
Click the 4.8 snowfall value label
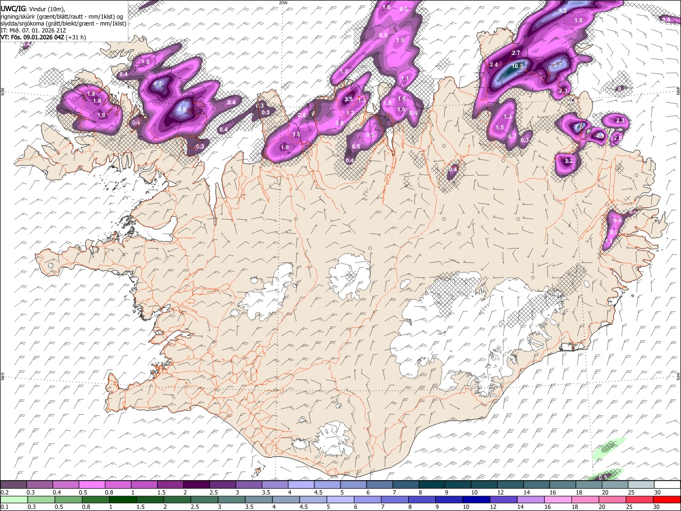(x=181, y=109)
